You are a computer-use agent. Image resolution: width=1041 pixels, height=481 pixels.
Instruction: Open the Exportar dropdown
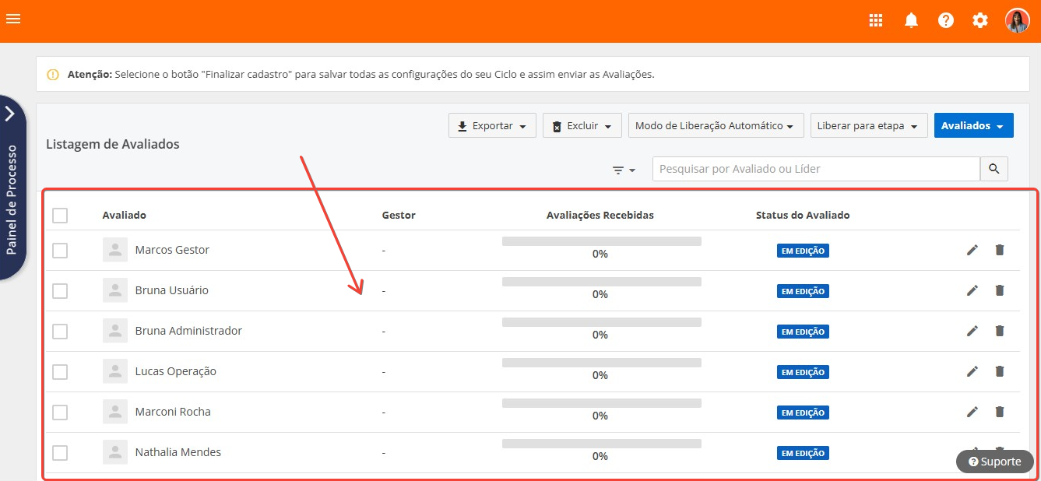point(492,126)
